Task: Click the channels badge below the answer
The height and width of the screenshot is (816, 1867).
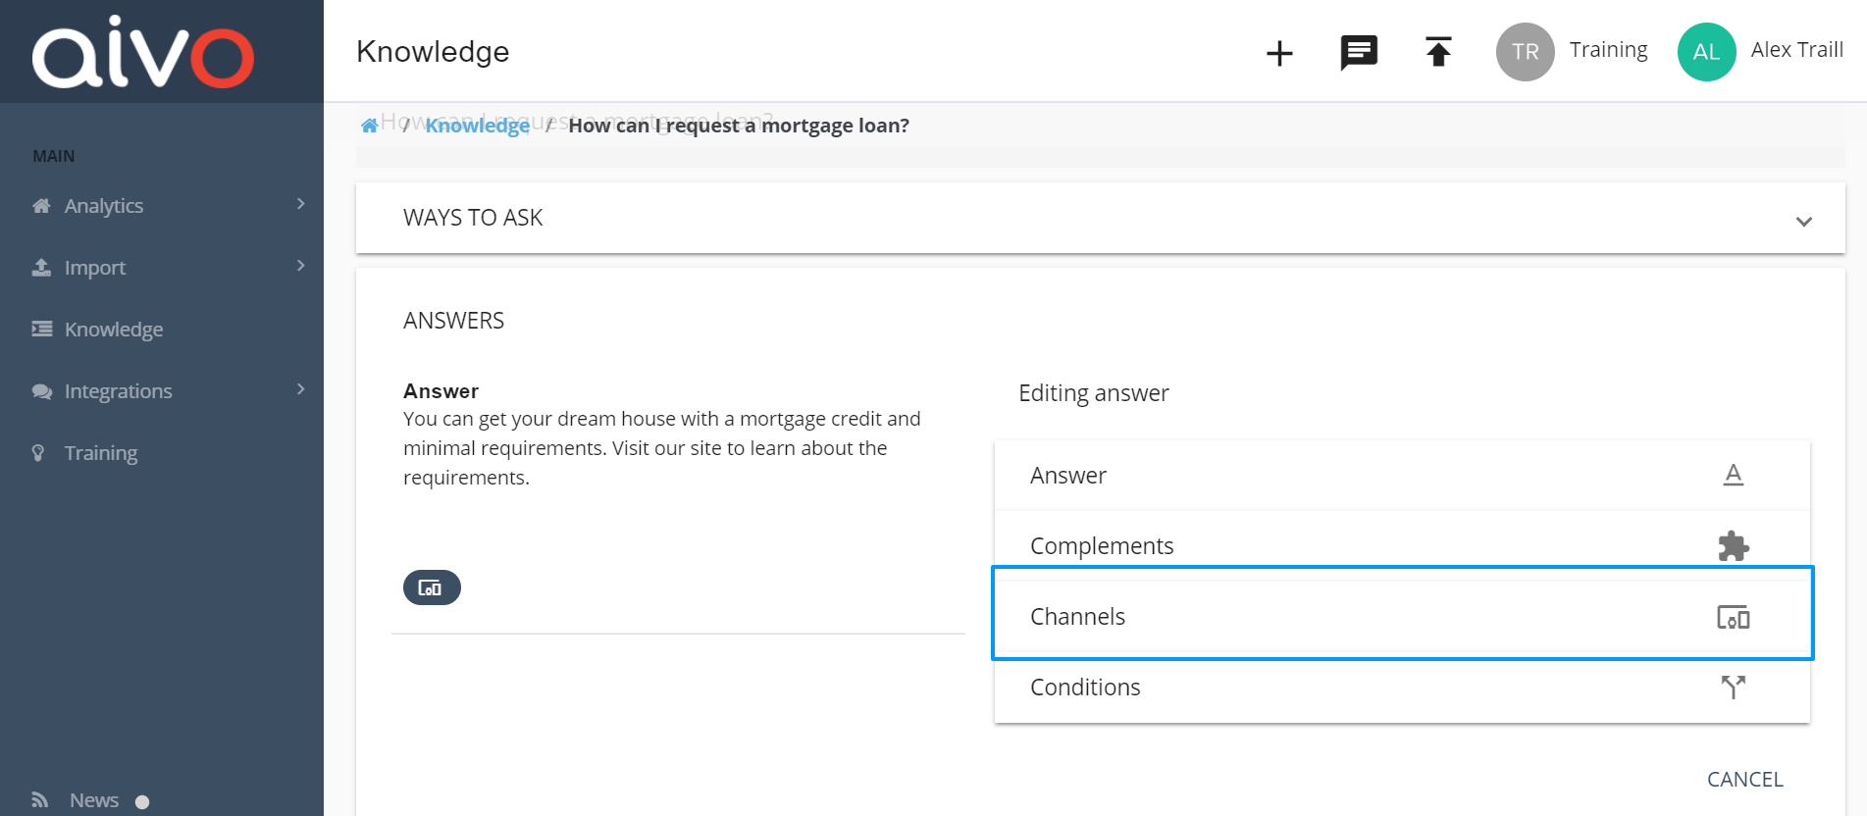Action: (432, 587)
